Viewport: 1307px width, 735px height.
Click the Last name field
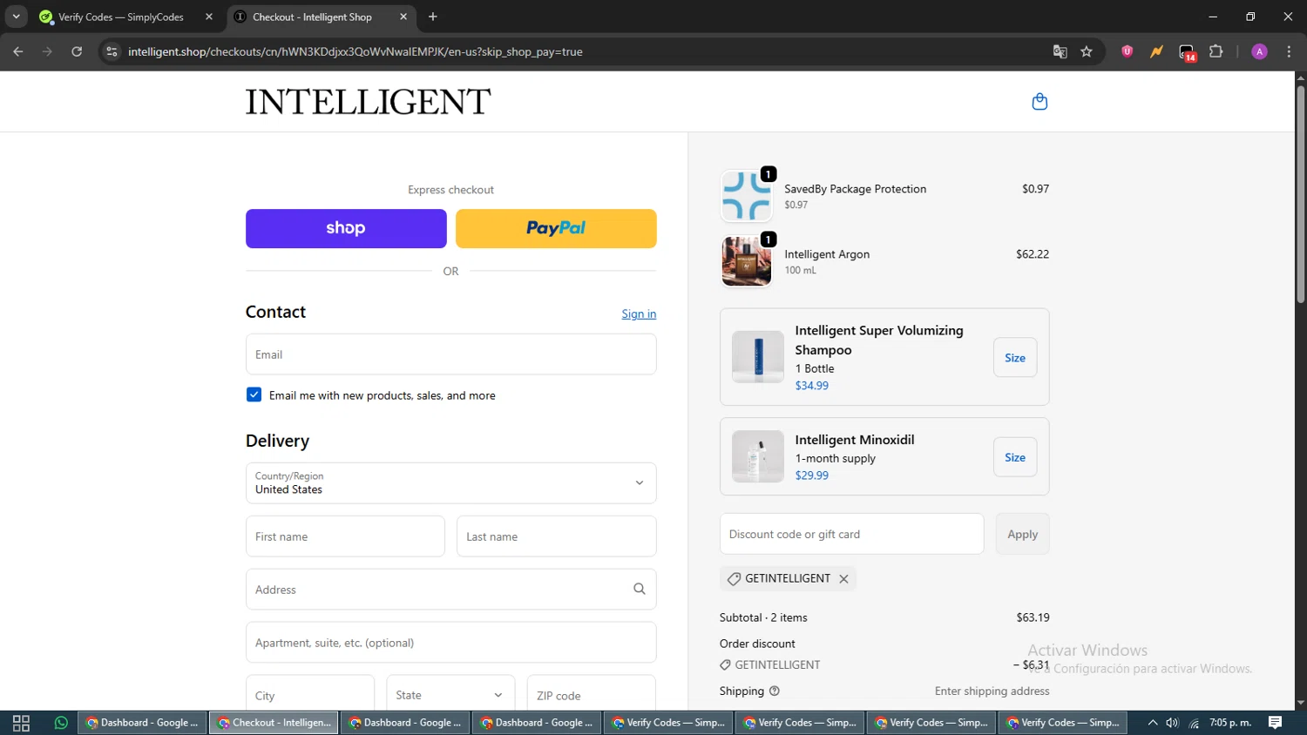(x=556, y=536)
